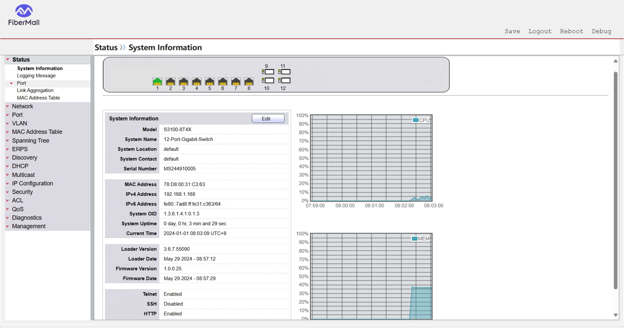Image resolution: width=624 pixels, height=328 pixels.
Task: Click the Ethernet port 6 icon
Action: [223, 82]
